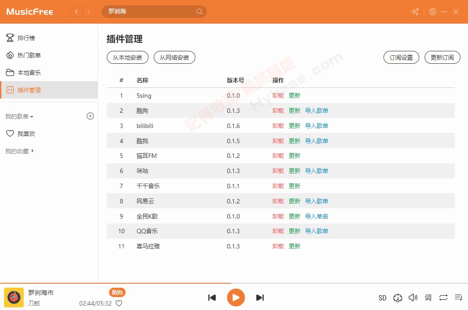Open the theme sparkle icon in title bar

415,12
